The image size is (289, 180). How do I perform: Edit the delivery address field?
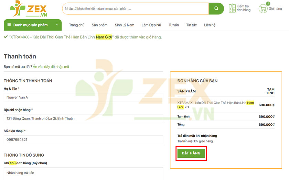(83, 119)
